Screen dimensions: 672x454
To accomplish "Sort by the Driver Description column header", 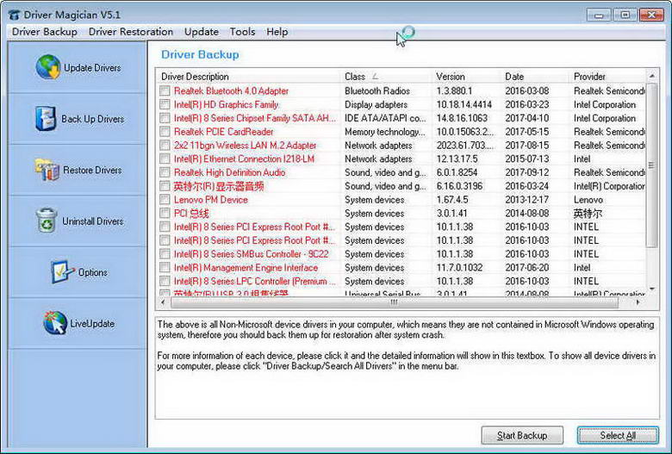I will [x=249, y=77].
